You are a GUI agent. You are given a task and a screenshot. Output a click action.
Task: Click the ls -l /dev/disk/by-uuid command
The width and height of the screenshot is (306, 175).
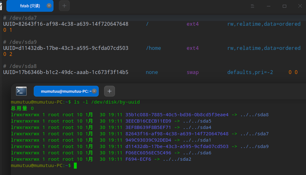click(x=107, y=102)
